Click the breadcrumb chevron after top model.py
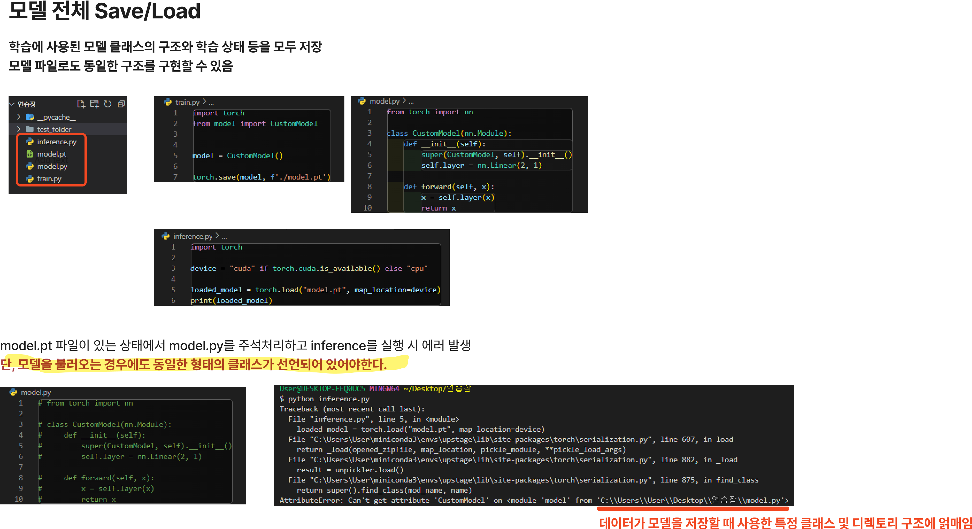Screen dimensions: 972x529 click(x=404, y=101)
